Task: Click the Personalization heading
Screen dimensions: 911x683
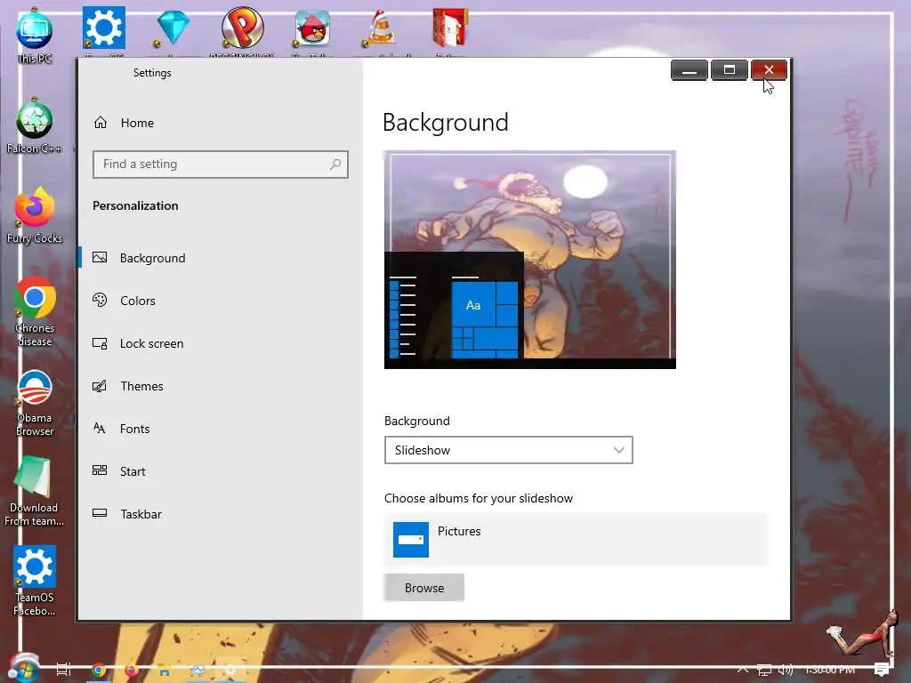Action: 135,205
